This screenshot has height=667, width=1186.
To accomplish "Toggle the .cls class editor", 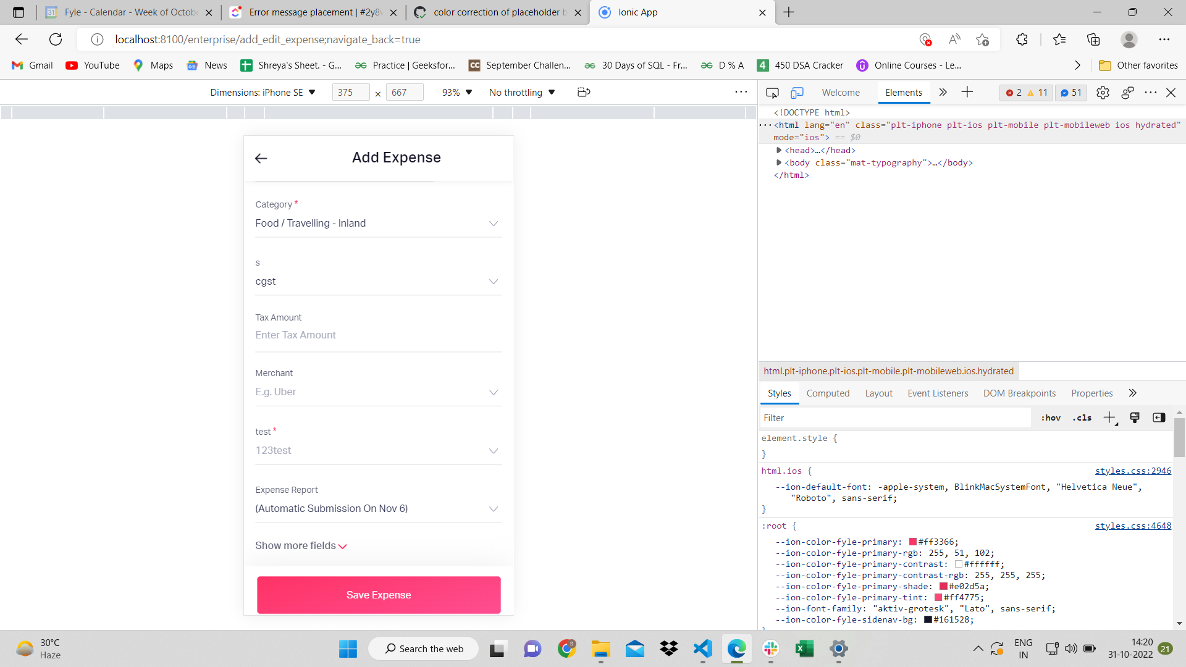I will tap(1082, 417).
